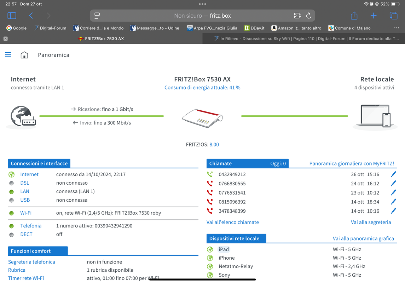Image resolution: width=405 pixels, height=283 pixels.
Task: Open the DDay.it bookmark
Action: [x=254, y=28]
